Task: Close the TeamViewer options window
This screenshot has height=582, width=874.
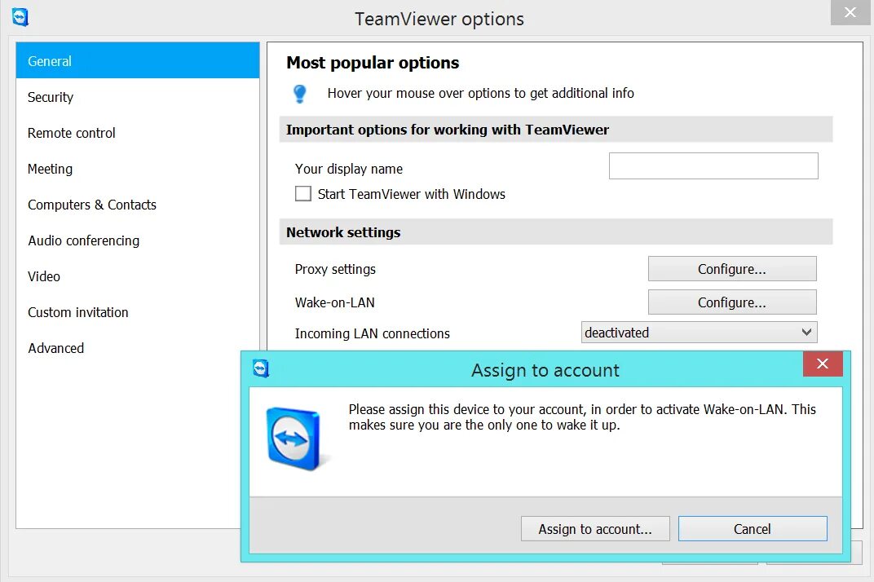Action: 850,12
